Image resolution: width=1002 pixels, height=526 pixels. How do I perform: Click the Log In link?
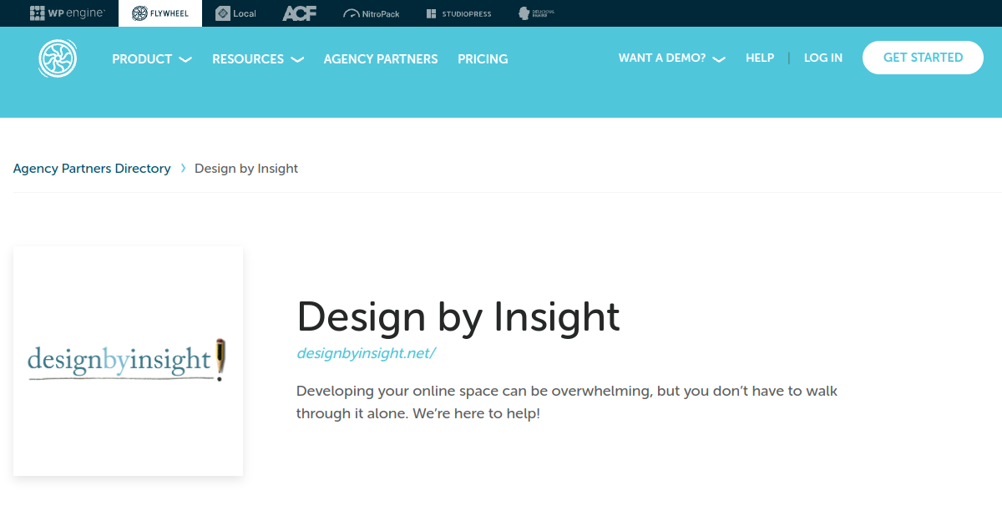tap(823, 58)
